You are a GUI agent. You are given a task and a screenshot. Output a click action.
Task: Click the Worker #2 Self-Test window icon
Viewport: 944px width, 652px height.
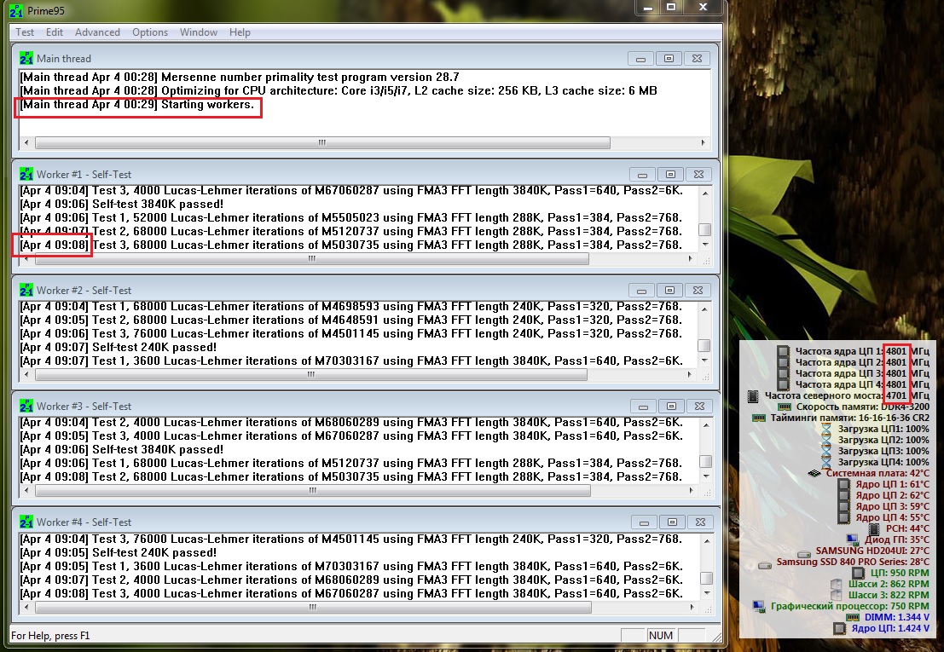pyautogui.click(x=26, y=290)
